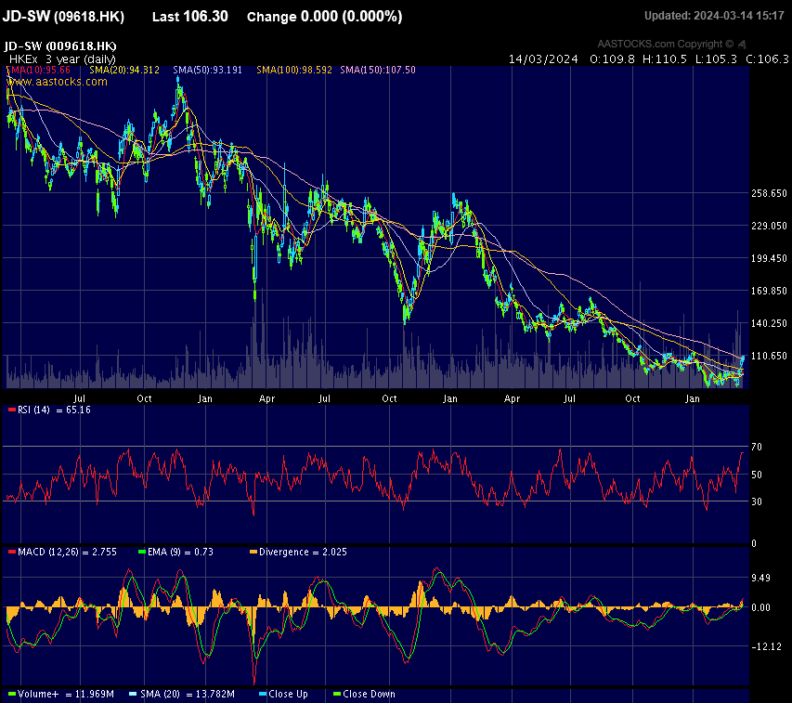
Task: Click the last Oct label on time axis
Action: (632, 398)
